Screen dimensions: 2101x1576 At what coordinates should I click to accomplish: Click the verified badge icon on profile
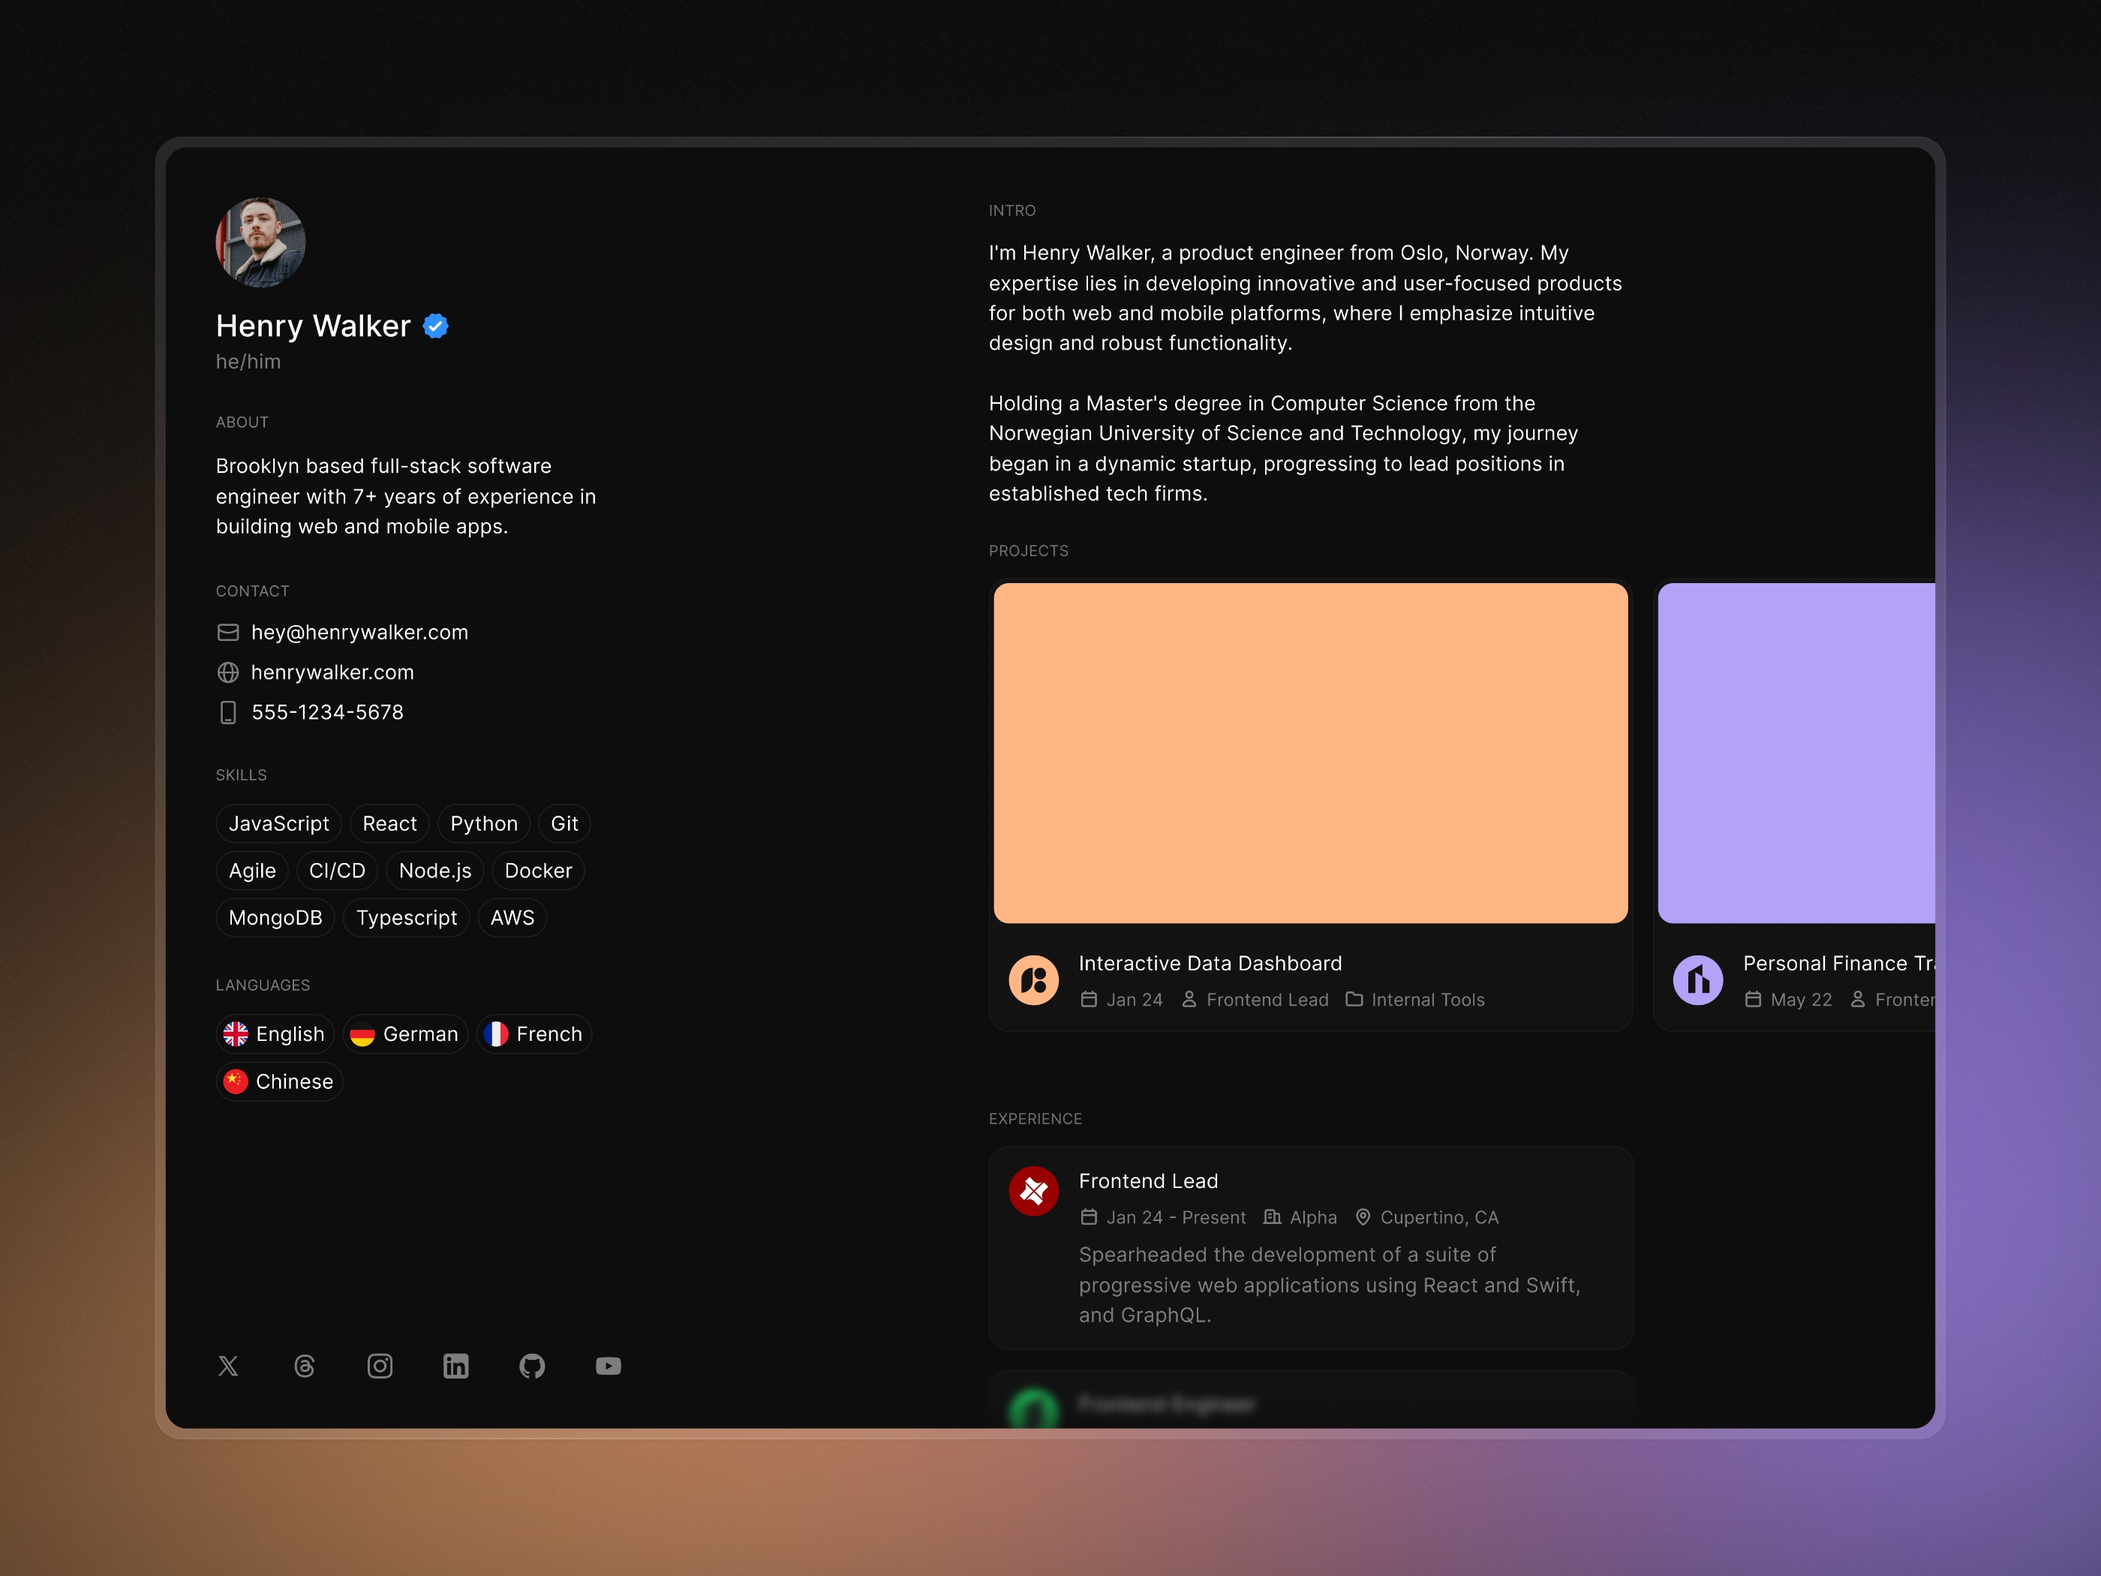(438, 324)
